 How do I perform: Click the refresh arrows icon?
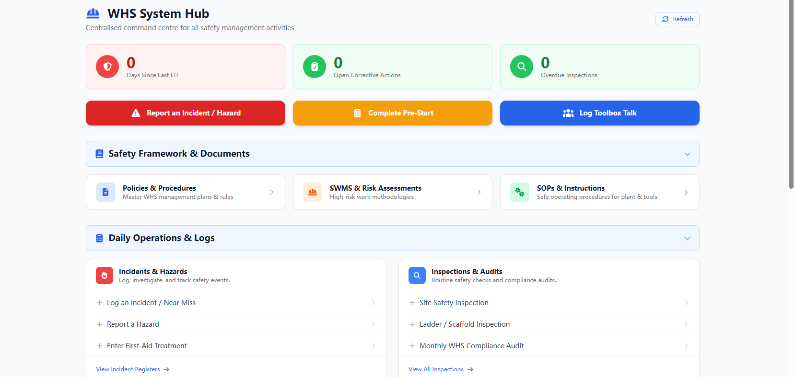[x=665, y=19]
